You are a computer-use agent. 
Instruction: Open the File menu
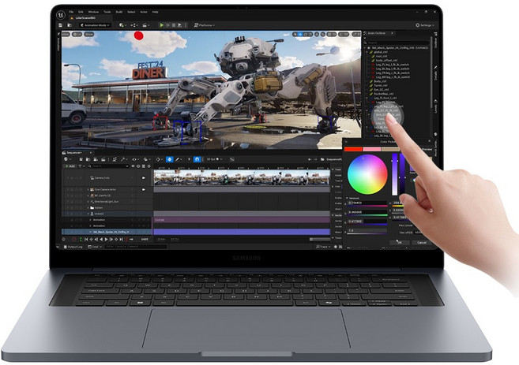pyautogui.click(x=71, y=12)
